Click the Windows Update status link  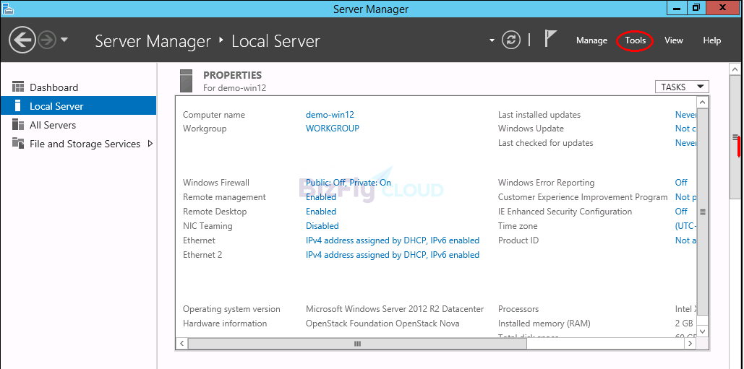coord(685,129)
